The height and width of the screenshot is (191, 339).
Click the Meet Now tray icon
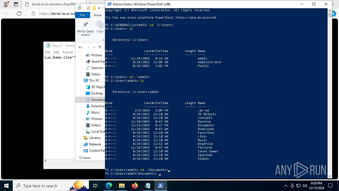pyautogui.click(x=292, y=186)
